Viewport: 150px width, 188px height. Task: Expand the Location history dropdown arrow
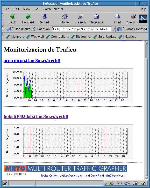pos(113,29)
